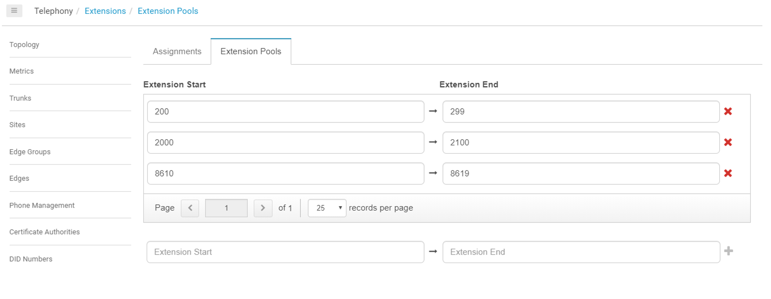Open Extensions breadcrumb link
This screenshot has height=299, width=771.
(x=105, y=11)
